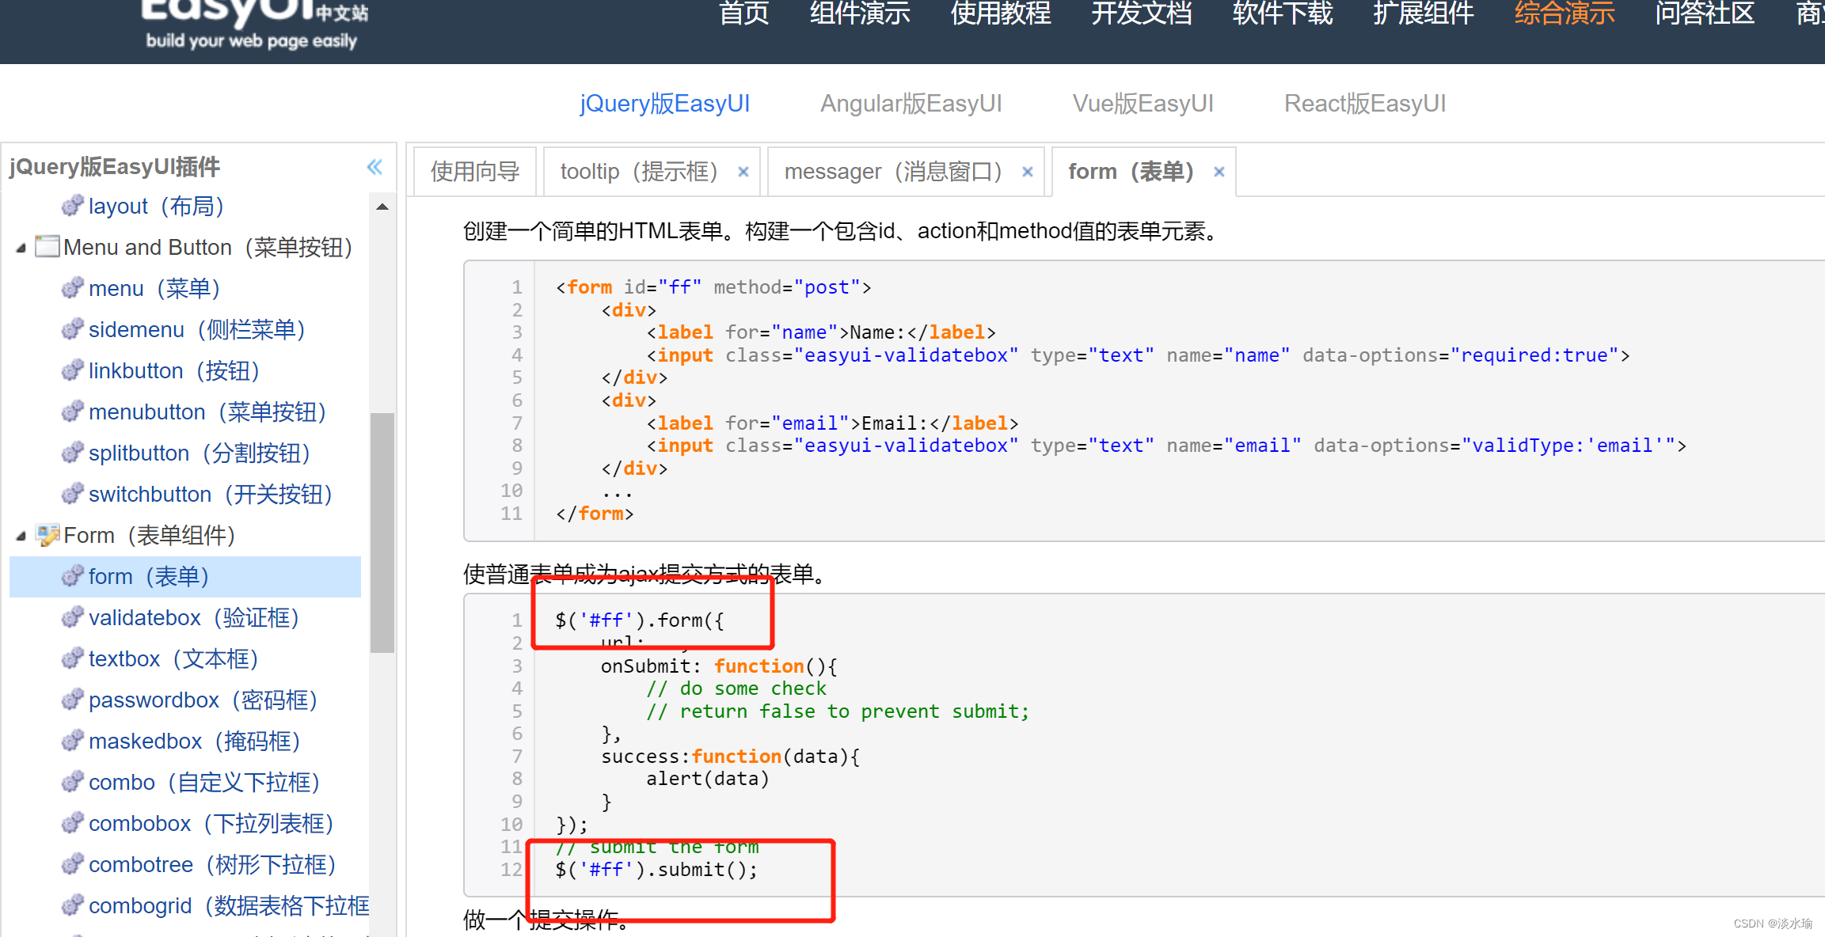Click the gear icon beside menu（菜单）

[x=72, y=288]
